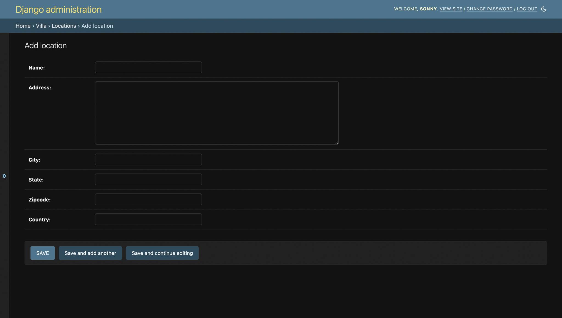This screenshot has height=318, width=562.
Task: Click the City input field
Action: 148,160
